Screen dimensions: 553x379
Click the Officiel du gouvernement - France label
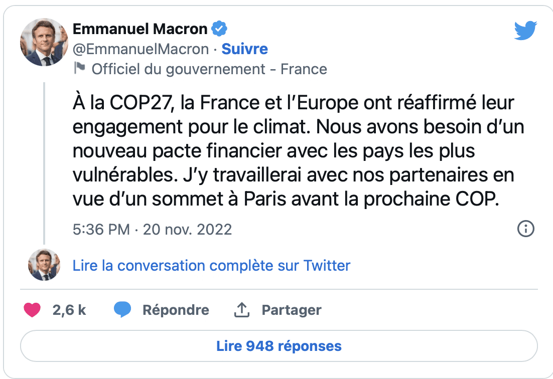[x=209, y=69]
